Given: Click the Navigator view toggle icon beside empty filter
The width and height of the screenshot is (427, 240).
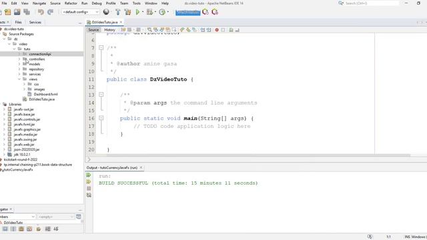Looking at the screenshot, I should tap(79, 217).
